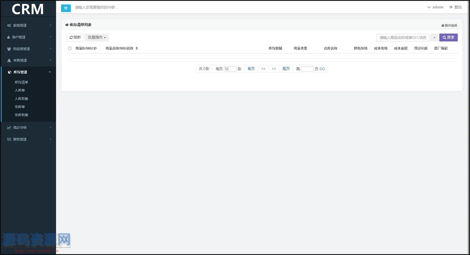The width and height of the screenshot is (470, 255).
Task: Select the 系统管理 gear icon in sidebar
Action: point(9,25)
